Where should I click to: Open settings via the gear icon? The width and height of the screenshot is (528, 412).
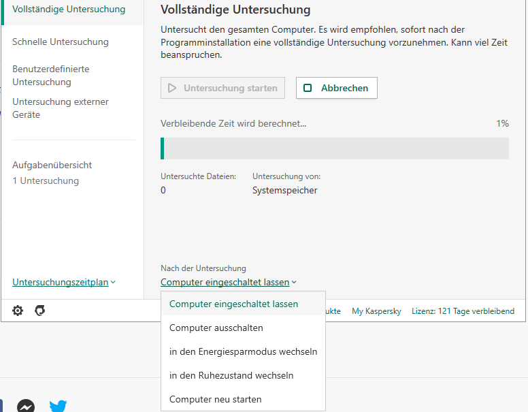point(18,311)
